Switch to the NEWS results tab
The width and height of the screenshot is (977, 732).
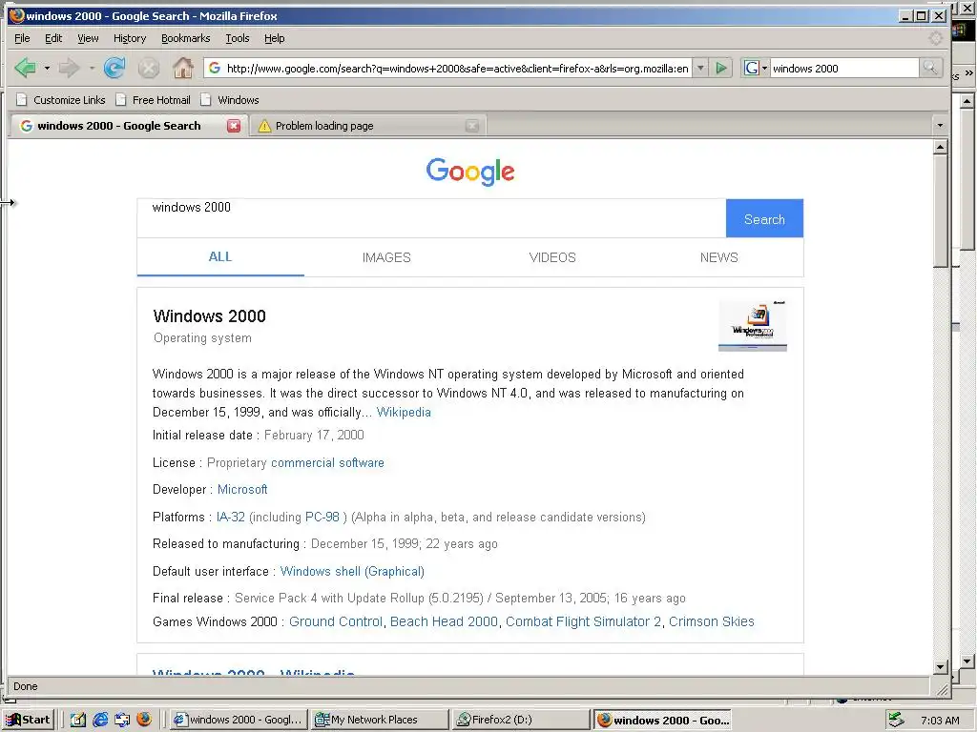point(719,257)
